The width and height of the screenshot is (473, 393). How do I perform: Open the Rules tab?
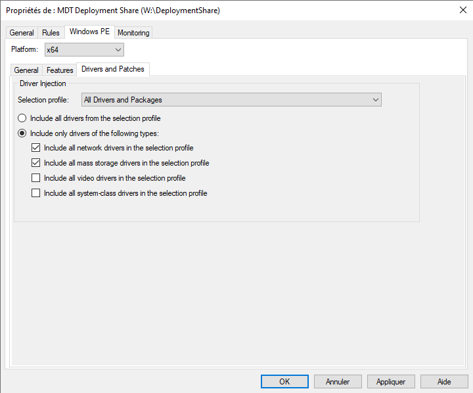51,33
